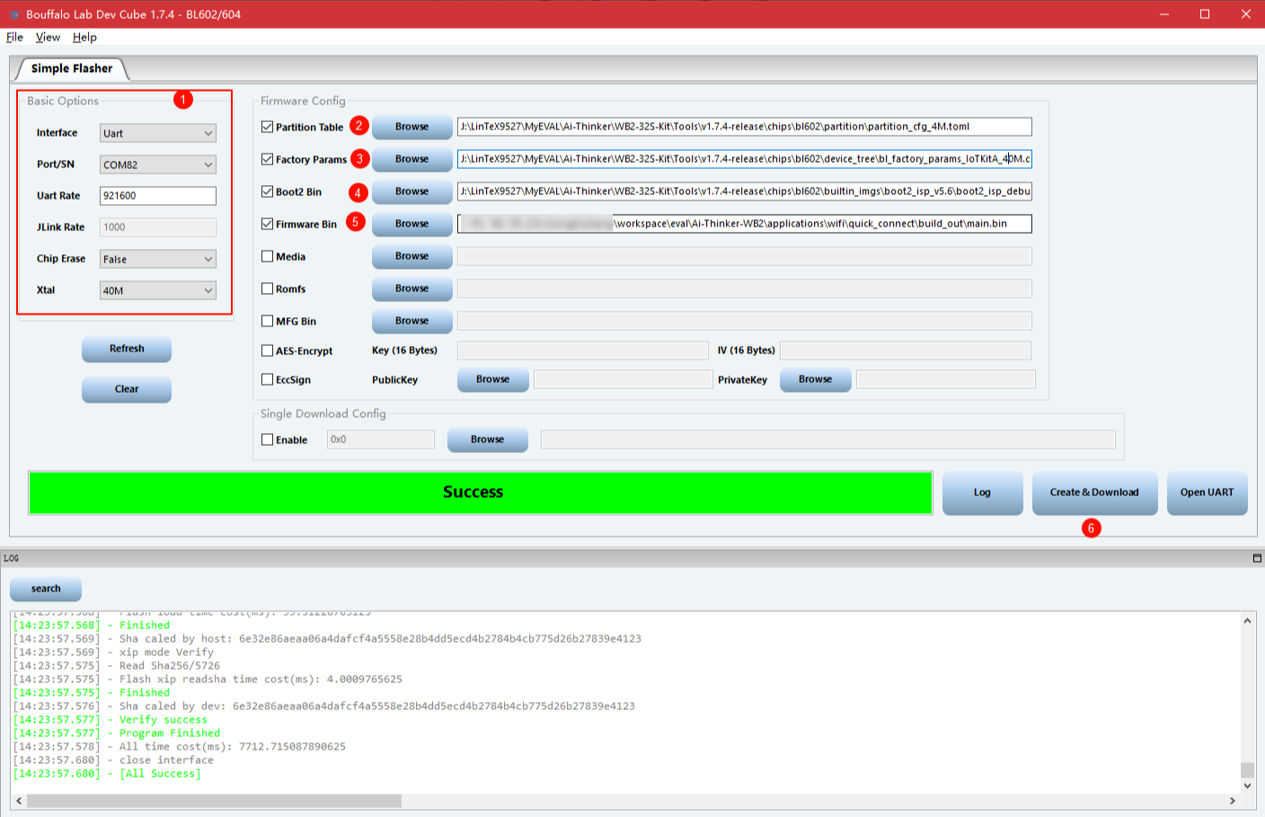Browse for the Firmware Bin file

click(x=412, y=224)
